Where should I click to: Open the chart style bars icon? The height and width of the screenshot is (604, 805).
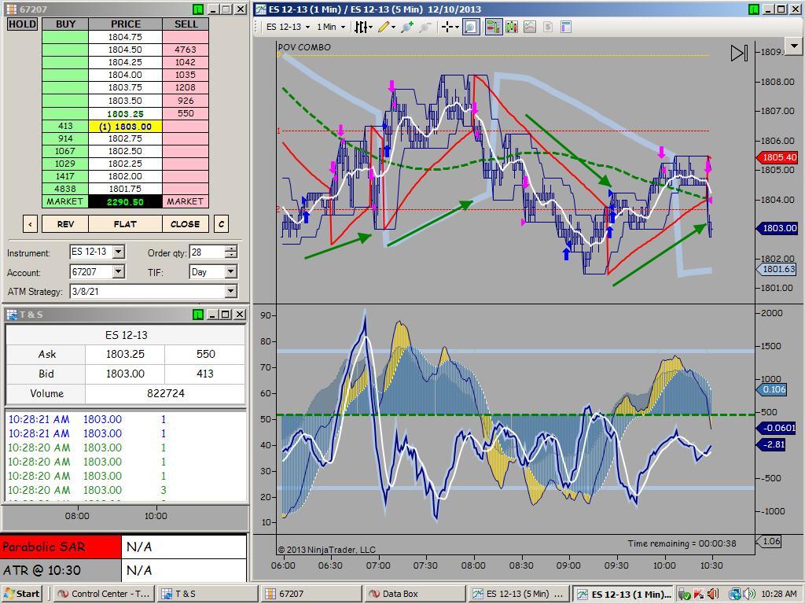click(x=361, y=28)
